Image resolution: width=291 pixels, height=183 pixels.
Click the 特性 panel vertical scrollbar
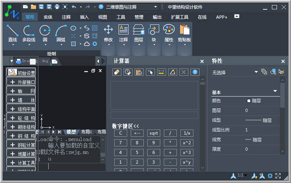282,115
